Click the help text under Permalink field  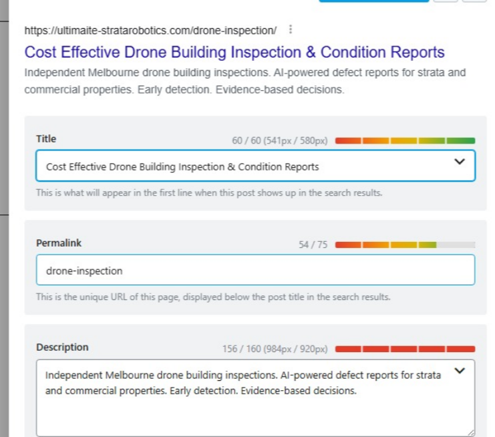pyautogui.click(x=213, y=297)
